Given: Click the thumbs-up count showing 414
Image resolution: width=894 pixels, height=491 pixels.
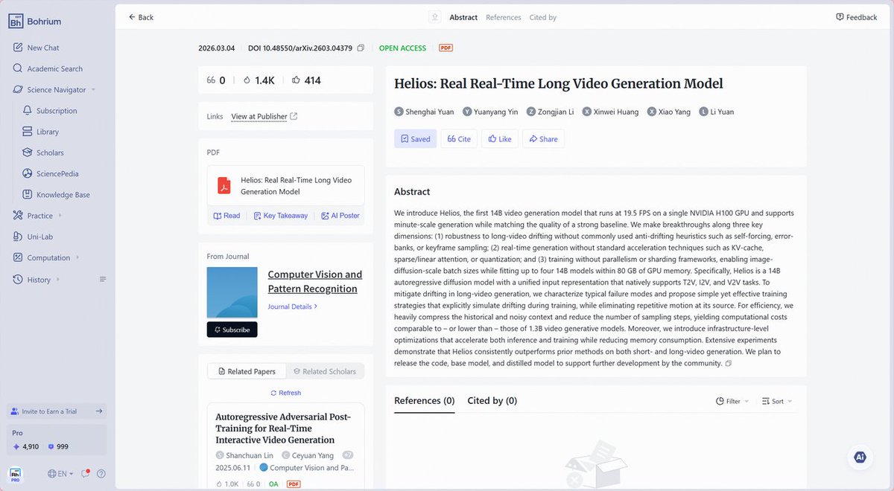Looking at the screenshot, I should coord(306,80).
